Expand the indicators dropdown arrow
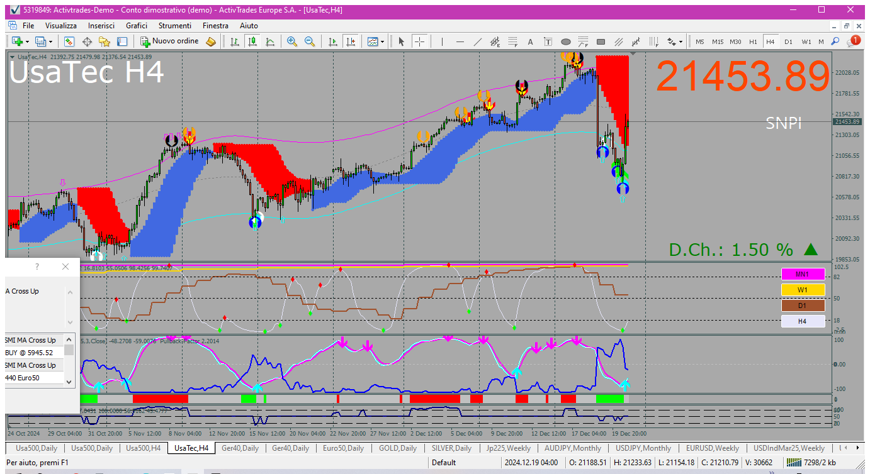870x474 pixels. click(x=383, y=41)
